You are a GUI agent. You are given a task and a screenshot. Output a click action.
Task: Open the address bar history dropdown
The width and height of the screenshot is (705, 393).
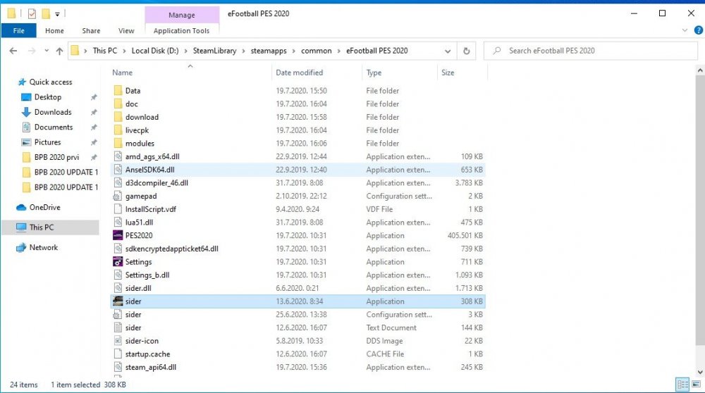pyautogui.click(x=448, y=51)
